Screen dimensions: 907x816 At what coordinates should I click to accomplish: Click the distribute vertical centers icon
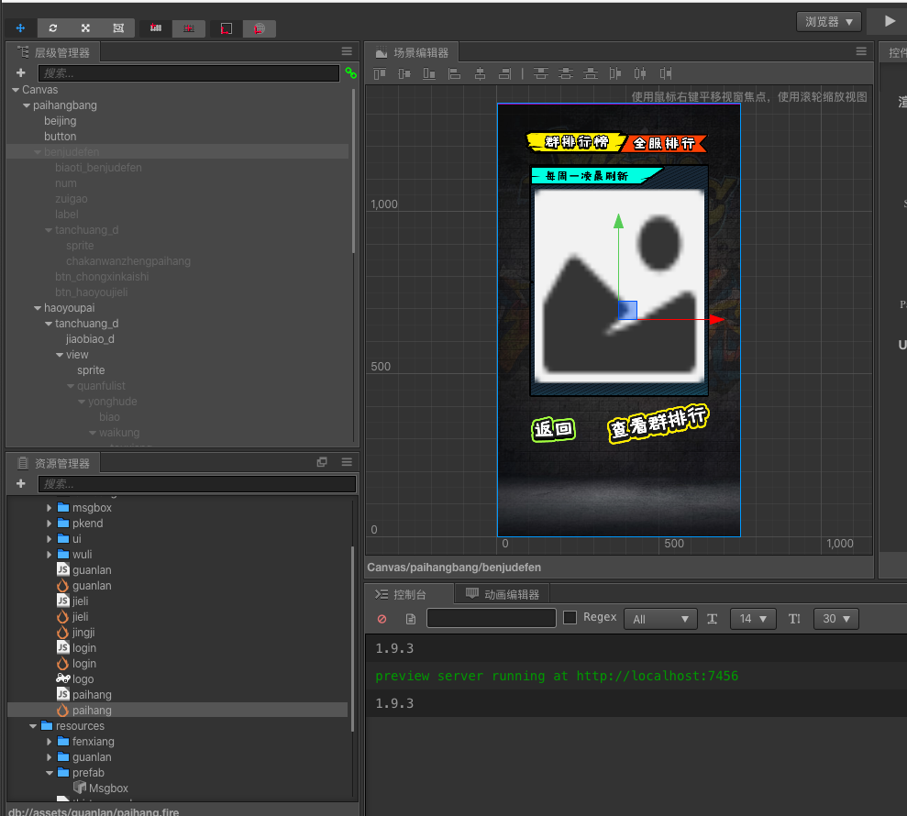click(x=566, y=73)
